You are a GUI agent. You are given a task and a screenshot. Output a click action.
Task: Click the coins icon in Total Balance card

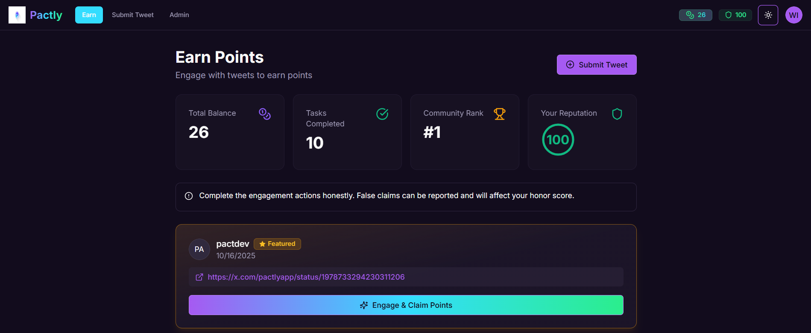(265, 114)
